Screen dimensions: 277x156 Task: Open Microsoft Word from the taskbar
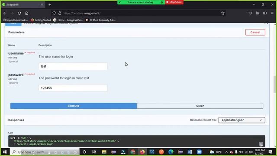190,152
